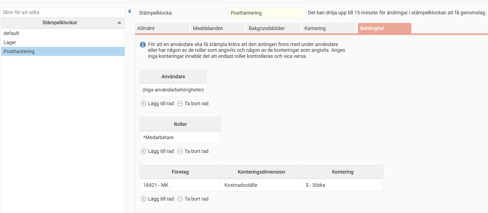Open the Kostnadsställe dimension cell
Image resolution: width=488 pixels, height=213 pixels.
tap(261, 185)
